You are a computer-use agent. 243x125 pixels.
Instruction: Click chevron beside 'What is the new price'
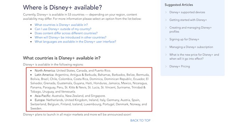tap(166, 55)
